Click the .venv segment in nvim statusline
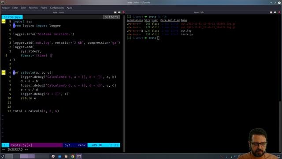 point(81,145)
